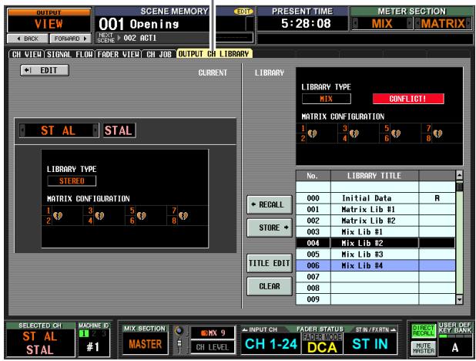
Task: Click the MIX meter section button
Action: pos(382,23)
